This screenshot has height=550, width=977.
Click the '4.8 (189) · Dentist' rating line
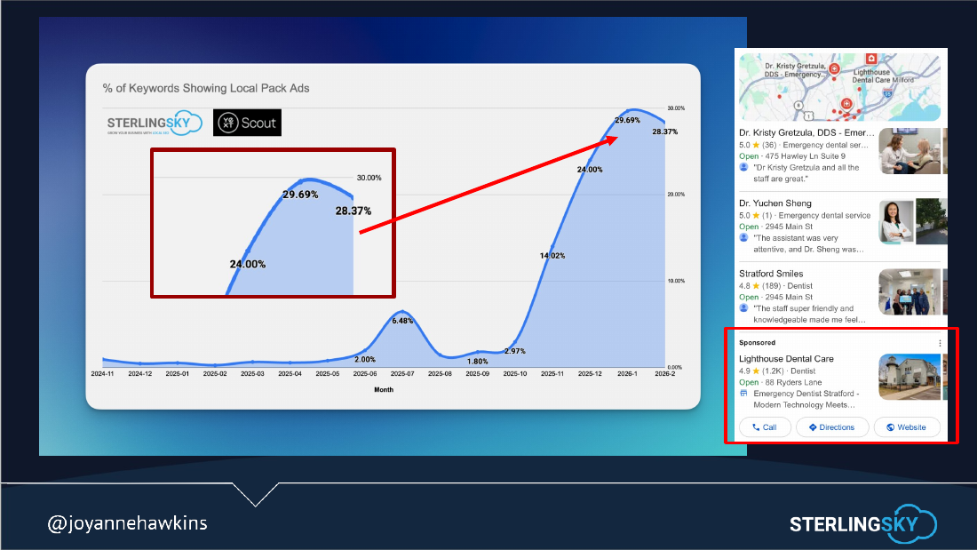tap(775, 285)
